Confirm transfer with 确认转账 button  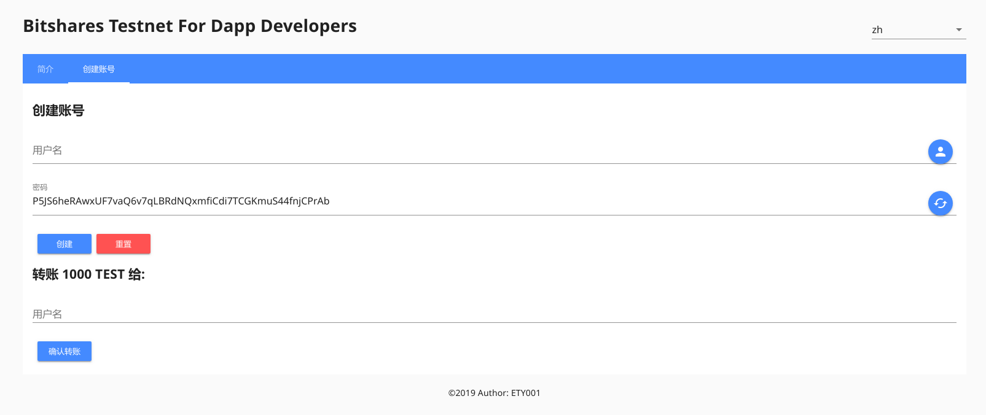coord(65,351)
